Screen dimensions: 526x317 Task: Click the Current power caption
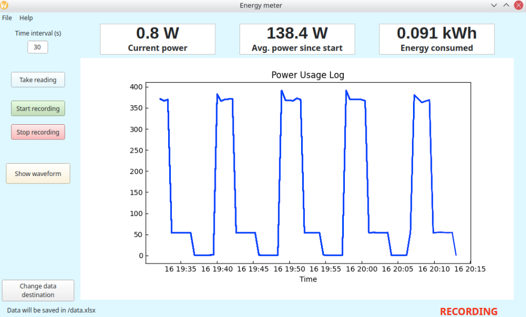click(158, 48)
